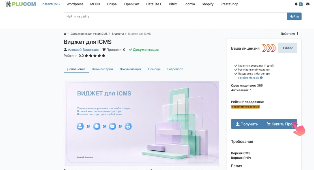Select the 1 000₽ license price option
This screenshot has width=314, height=170.
tap(287, 48)
